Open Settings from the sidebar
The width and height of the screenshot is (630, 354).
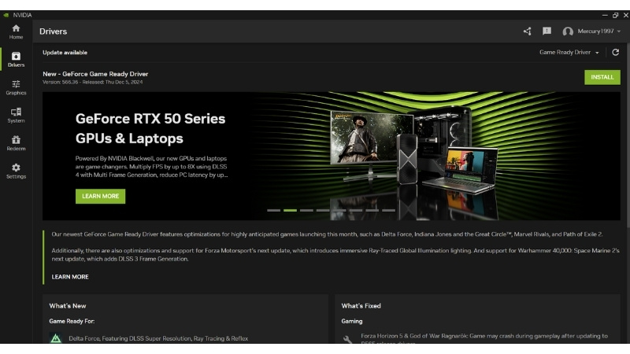(16, 171)
